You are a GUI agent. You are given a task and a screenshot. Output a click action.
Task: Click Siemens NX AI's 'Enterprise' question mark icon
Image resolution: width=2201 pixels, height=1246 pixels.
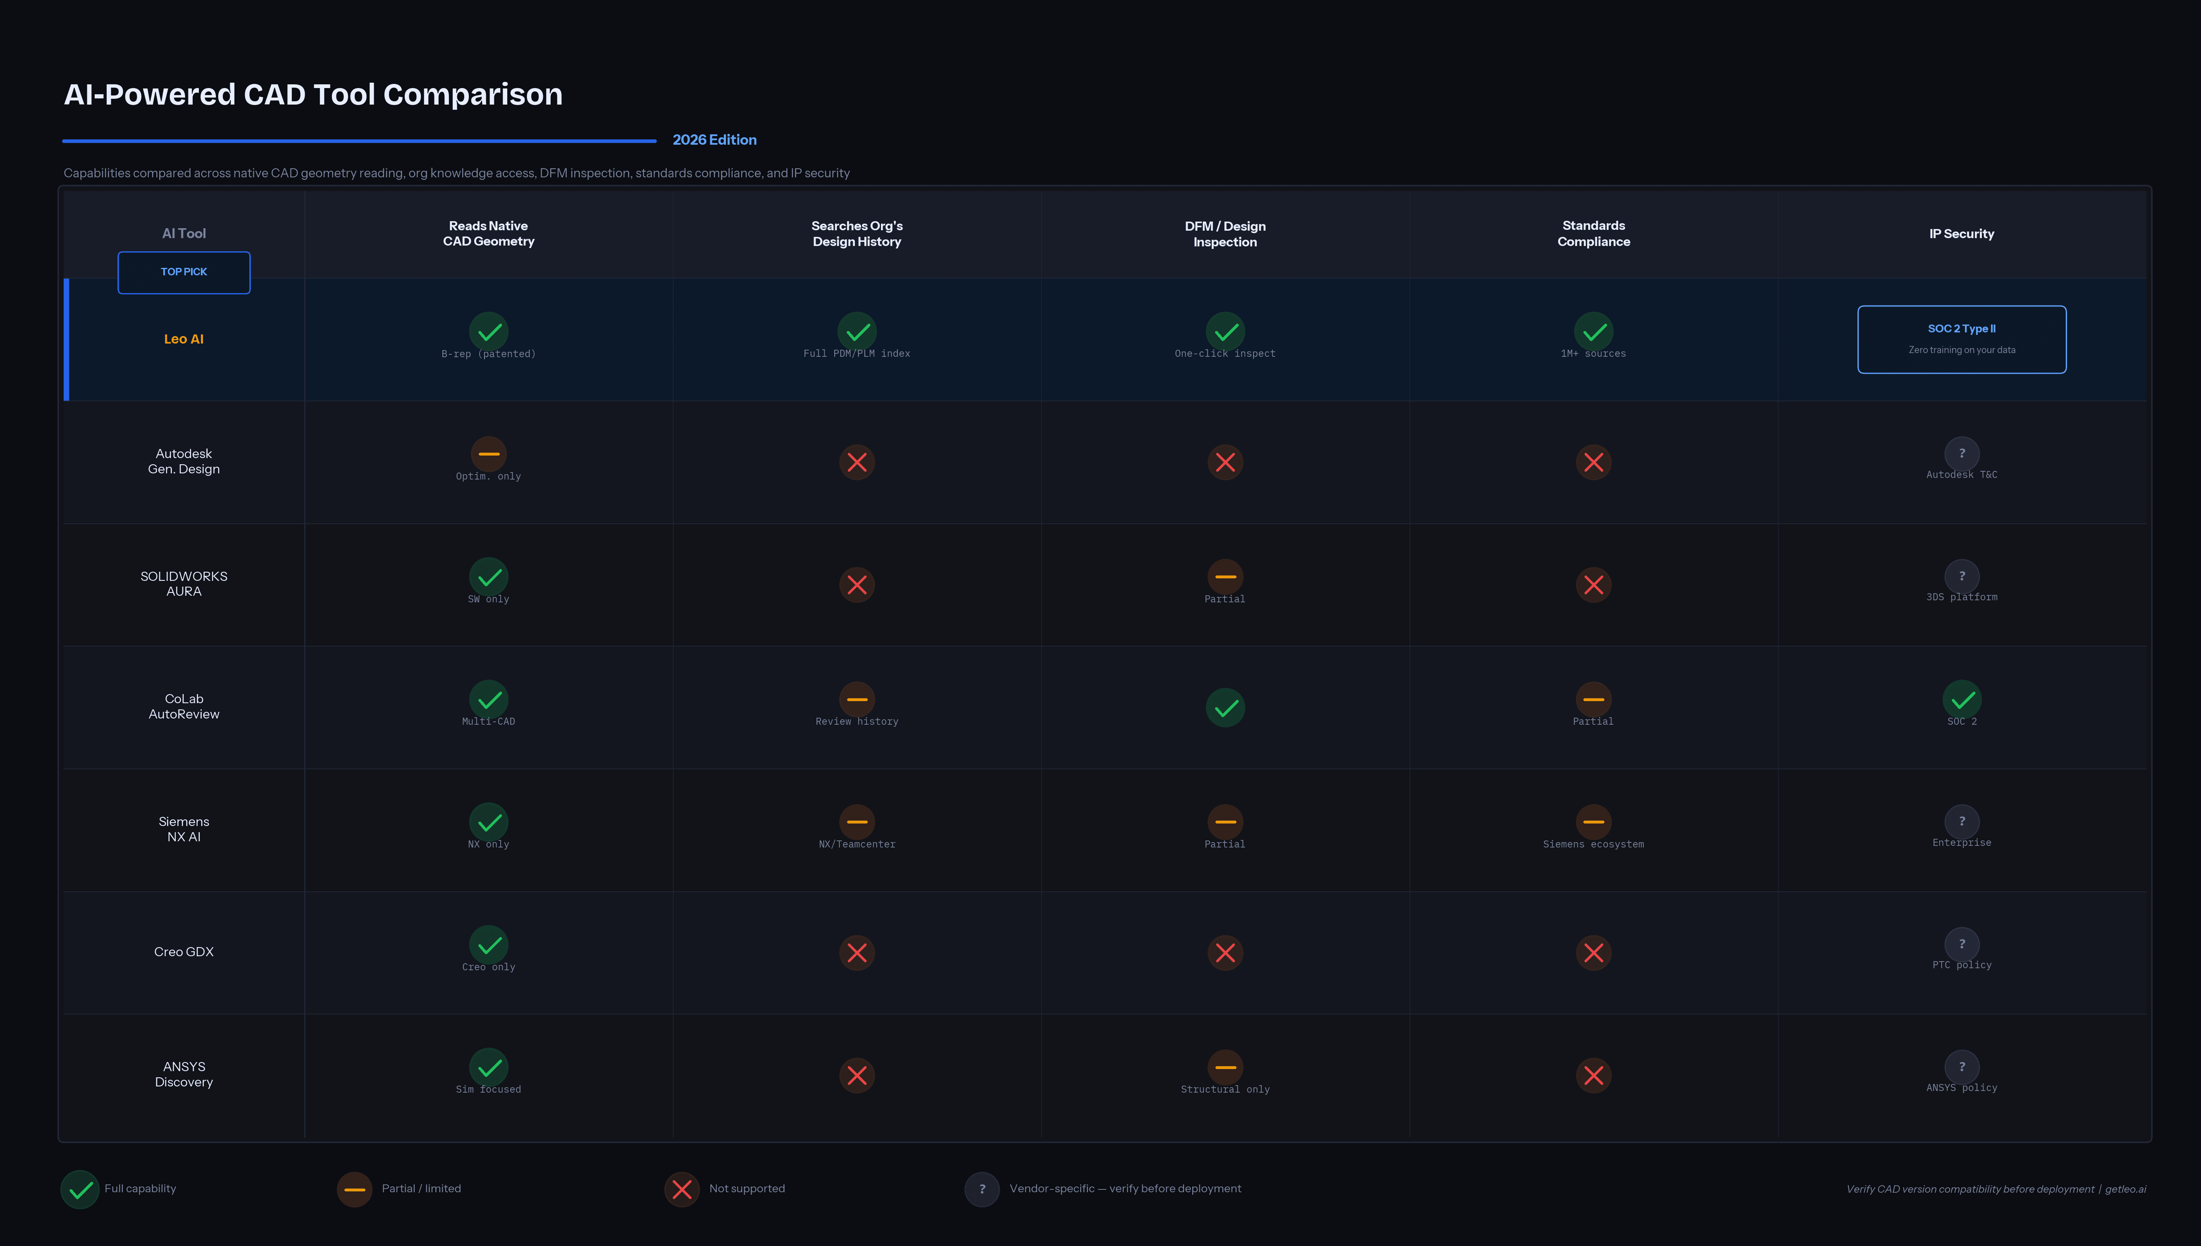(1961, 821)
